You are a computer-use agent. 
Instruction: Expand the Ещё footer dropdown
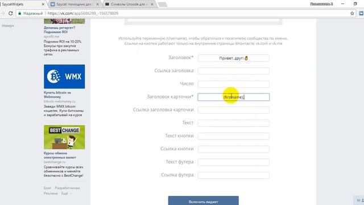click(66, 194)
